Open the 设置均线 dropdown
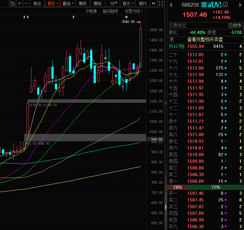This screenshot has width=244, height=230. [x=134, y=11]
